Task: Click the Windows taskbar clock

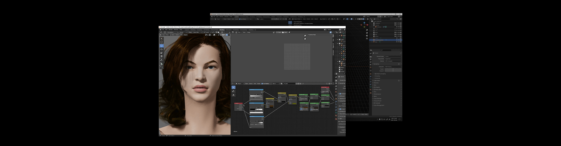Action: (394, 119)
